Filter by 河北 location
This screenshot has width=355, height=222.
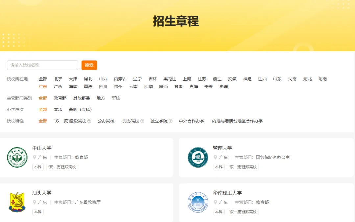point(88,79)
